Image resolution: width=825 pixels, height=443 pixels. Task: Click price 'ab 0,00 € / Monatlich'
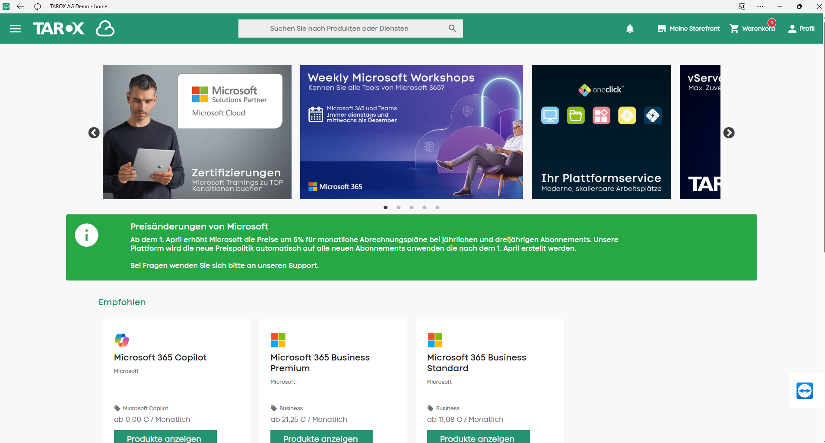[152, 419]
